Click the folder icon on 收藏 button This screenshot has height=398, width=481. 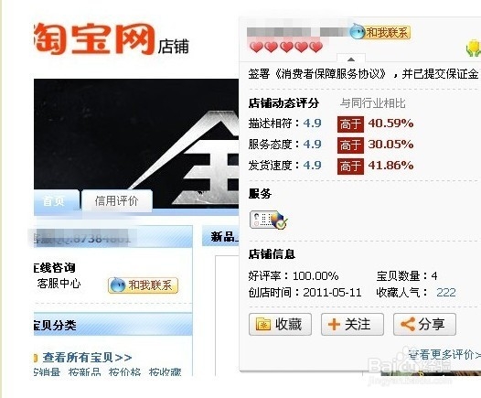pyautogui.click(x=263, y=325)
